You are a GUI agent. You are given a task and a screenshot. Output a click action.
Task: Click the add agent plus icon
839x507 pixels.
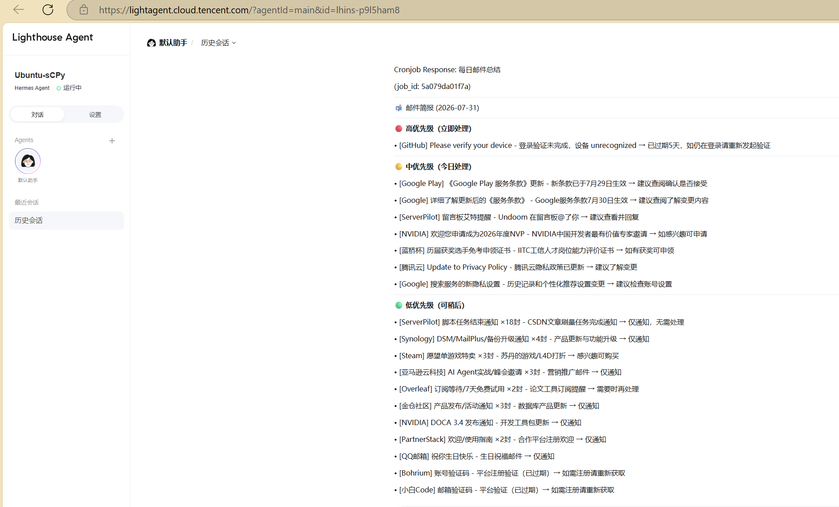[112, 141]
